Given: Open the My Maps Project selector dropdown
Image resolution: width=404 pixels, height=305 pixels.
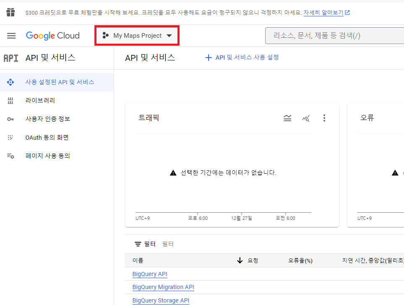Looking at the screenshot, I should tap(137, 36).
